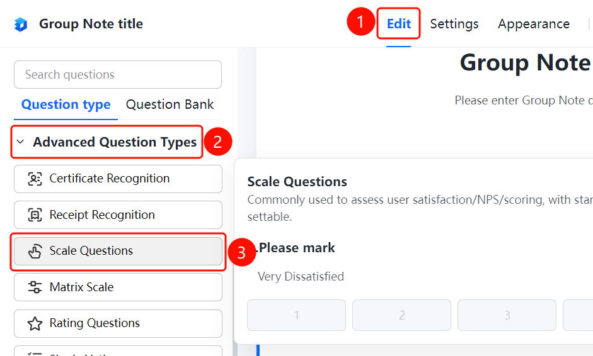The image size is (593, 356).
Task: Switch to the Settings tab
Action: tap(454, 24)
